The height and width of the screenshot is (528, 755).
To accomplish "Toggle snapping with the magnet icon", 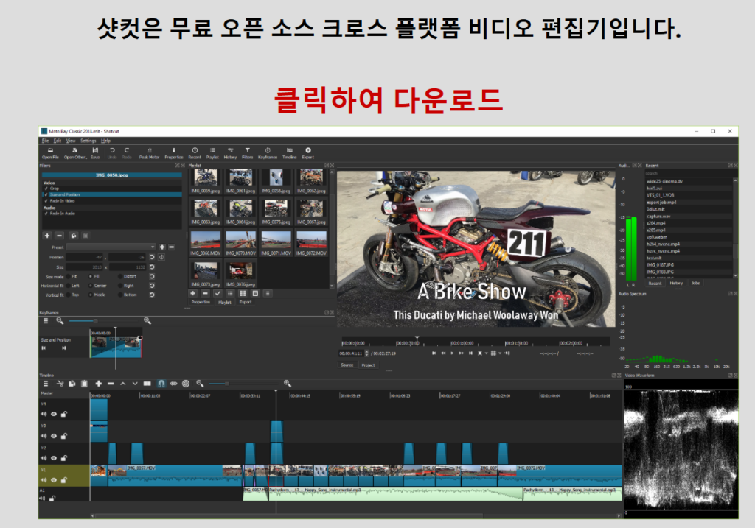I will (162, 384).
